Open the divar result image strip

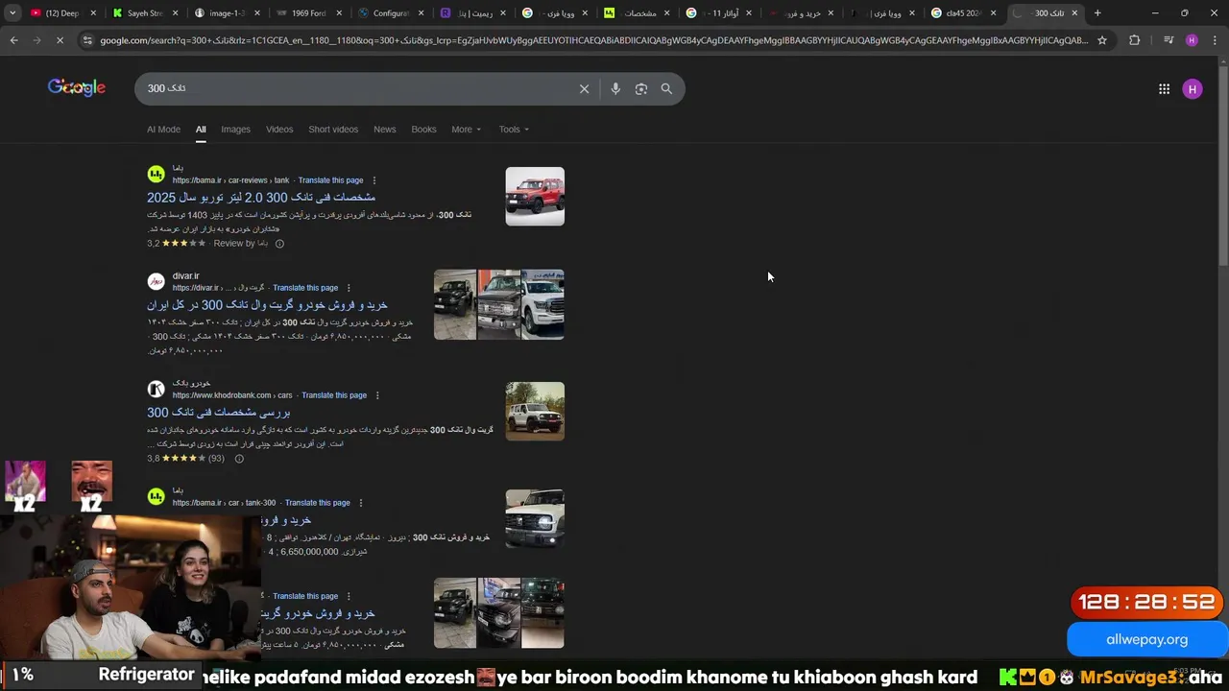point(499,304)
